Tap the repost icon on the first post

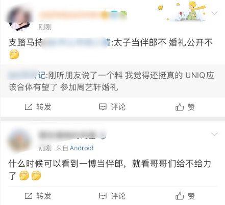[29, 107]
